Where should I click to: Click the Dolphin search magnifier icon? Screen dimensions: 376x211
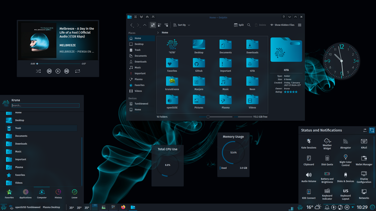tap(249, 25)
